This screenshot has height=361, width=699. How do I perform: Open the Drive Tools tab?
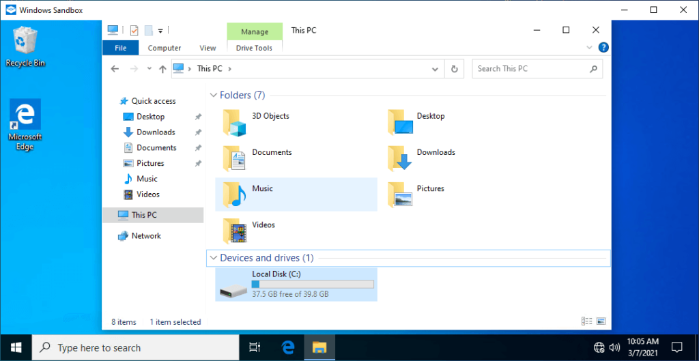point(255,48)
